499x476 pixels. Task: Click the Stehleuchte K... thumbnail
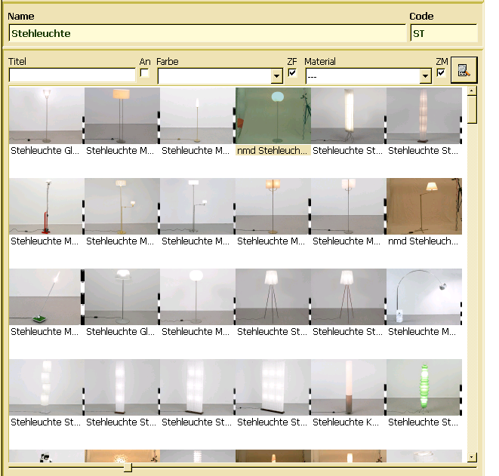pos(348,388)
